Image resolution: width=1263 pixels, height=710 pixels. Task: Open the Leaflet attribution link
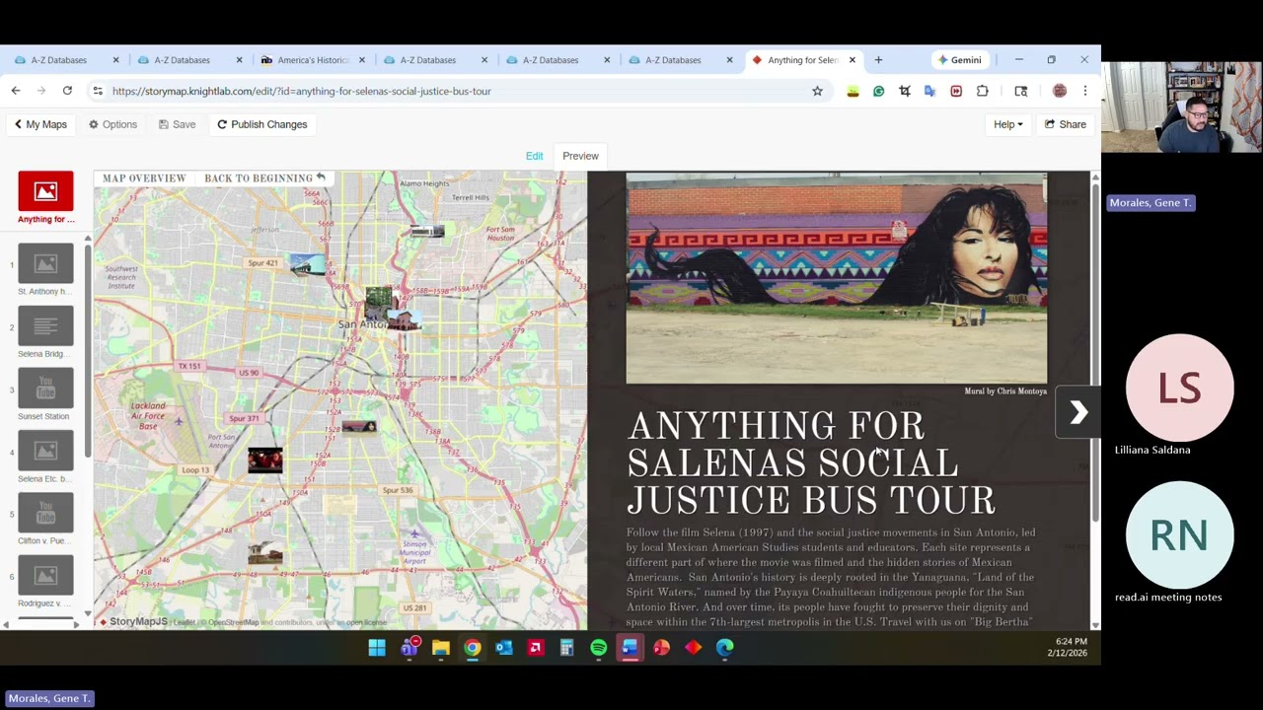coord(185,622)
